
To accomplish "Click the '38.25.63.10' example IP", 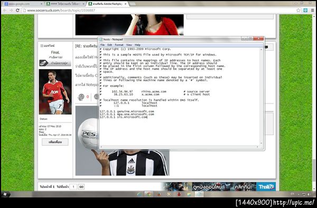I will tap(123, 94).
